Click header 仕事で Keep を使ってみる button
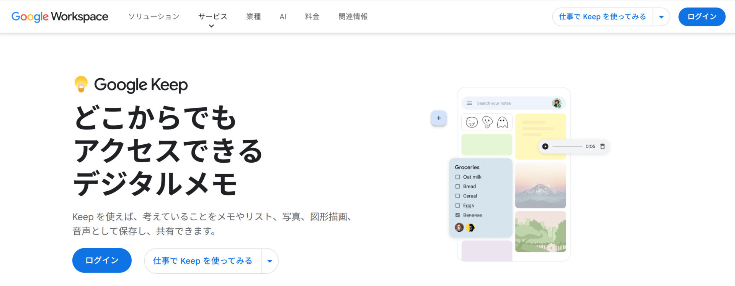Screen dimensions: 735x286 click(x=603, y=17)
